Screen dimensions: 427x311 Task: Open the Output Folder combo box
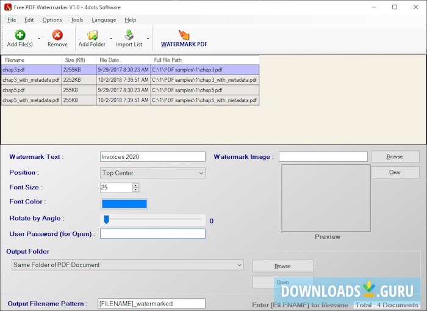point(127,265)
